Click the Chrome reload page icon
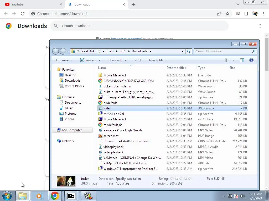 (x=23, y=14)
